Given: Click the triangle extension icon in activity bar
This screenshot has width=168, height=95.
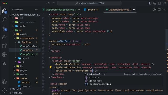Looking at the screenshot, I should pos(4,63).
